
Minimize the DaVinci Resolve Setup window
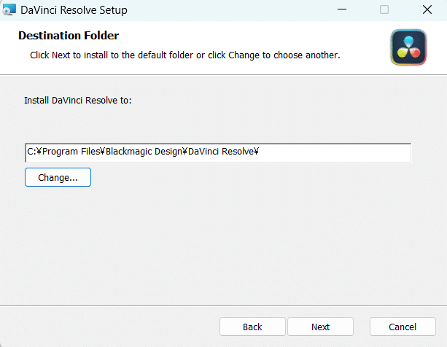coord(342,9)
